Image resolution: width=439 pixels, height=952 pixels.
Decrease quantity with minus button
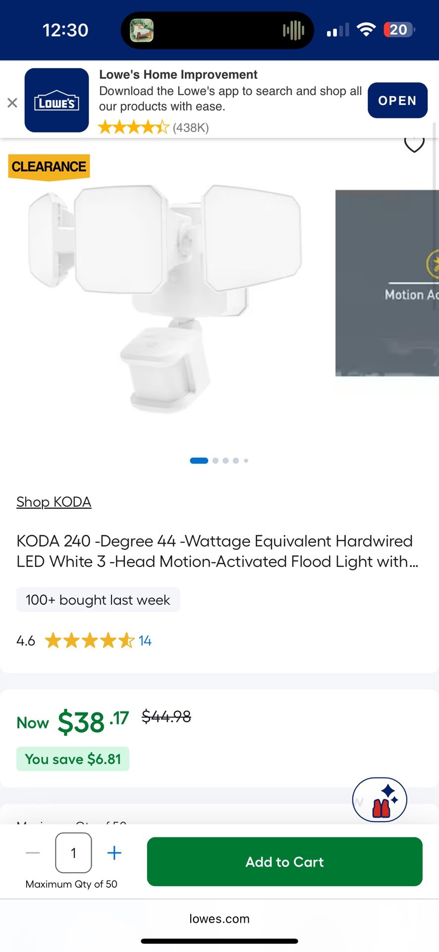(x=33, y=853)
